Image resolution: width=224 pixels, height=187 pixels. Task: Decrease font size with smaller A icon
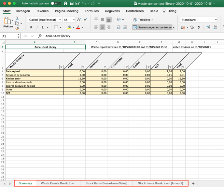(85, 20)
